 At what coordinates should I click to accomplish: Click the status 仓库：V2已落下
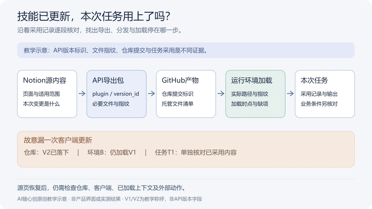[46, 152]
